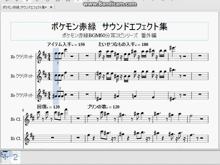
Task: Select the ポケモン赤緑_サウンドエフェクト集 score tab
Action: coord(24,7)
